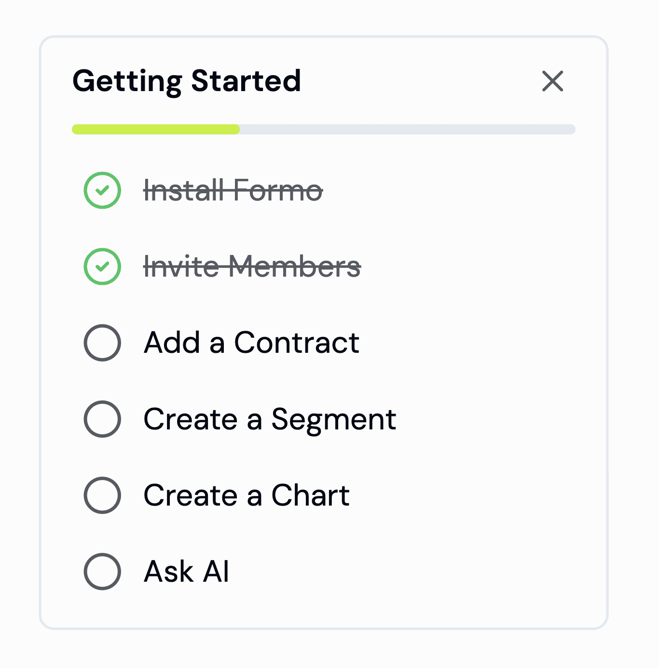Open the Ask AI step
This screenshot has height=668, width=659.
[186, 571]
